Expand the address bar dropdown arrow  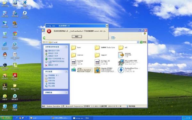[138, 42]
